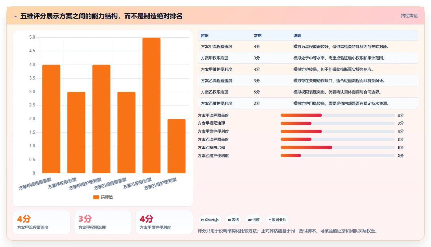The image size is (431, 247).
Task: Click the 方案甲权限治理 progress bar
Action: click(337, 123)
